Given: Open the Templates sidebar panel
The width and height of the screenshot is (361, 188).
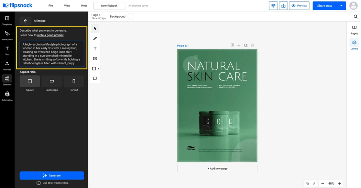Looking at the screenshot, I should (x=7, y=20).
